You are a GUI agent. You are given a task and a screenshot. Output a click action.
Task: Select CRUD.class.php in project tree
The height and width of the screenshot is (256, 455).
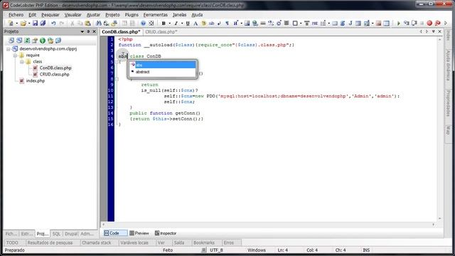pos(54,74)
